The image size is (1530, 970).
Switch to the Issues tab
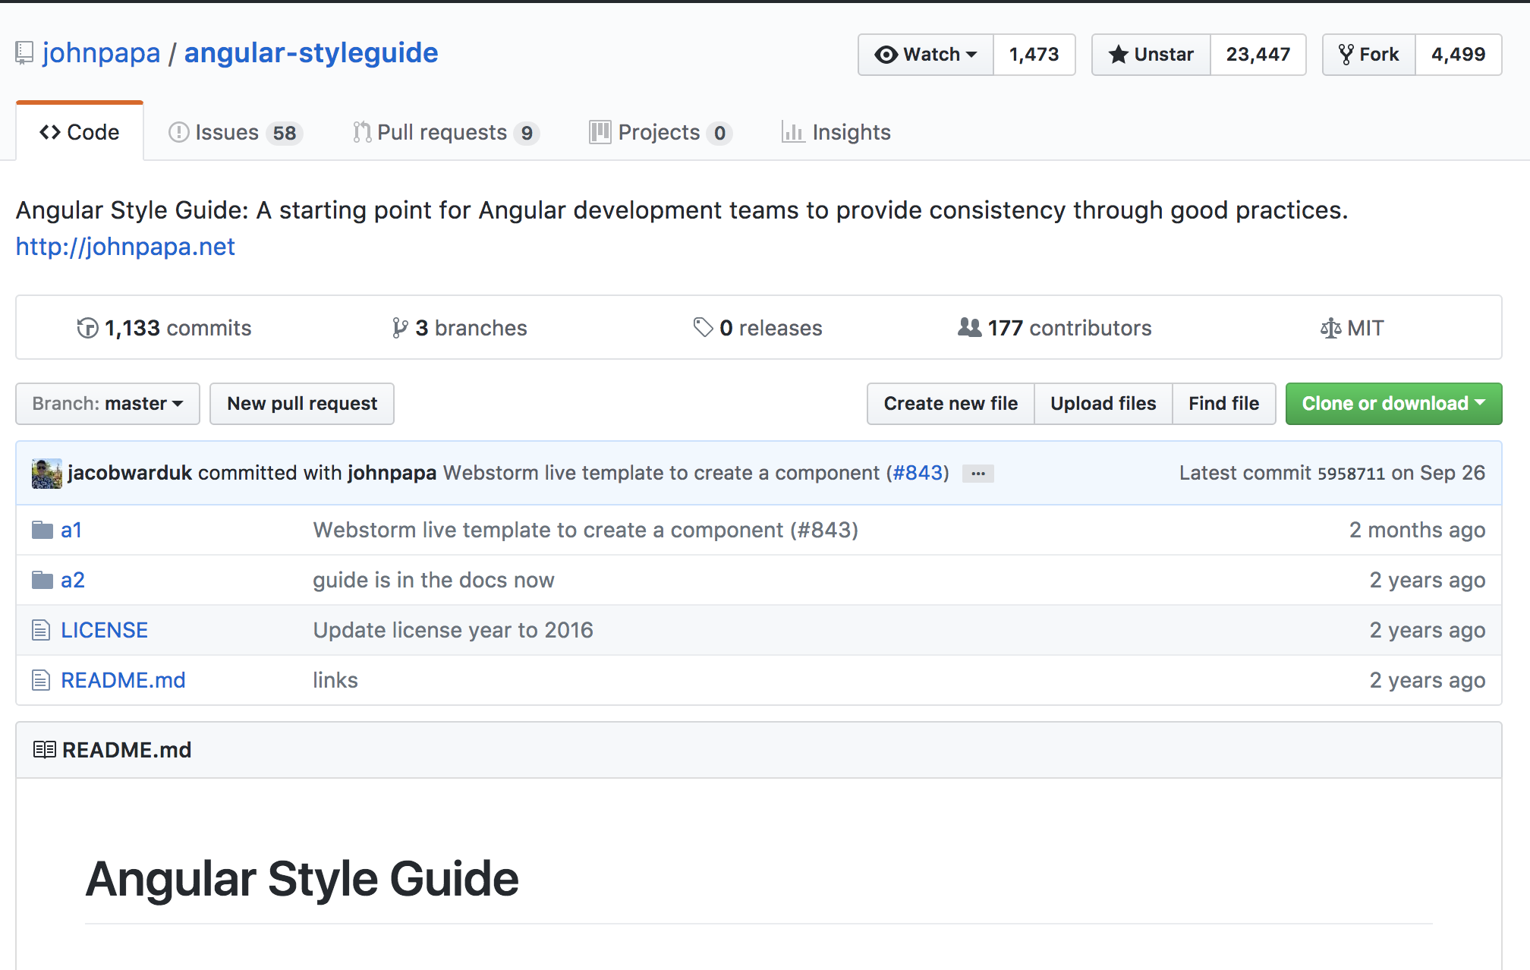coord(235,133)
